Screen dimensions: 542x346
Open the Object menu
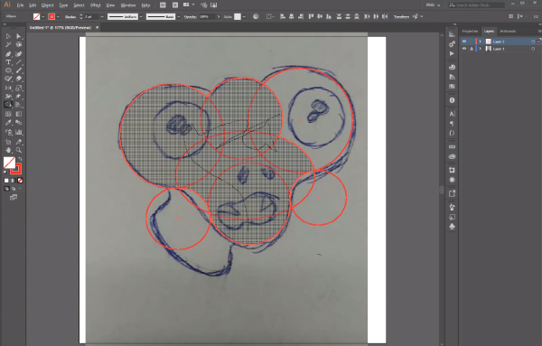click(47, 5)
